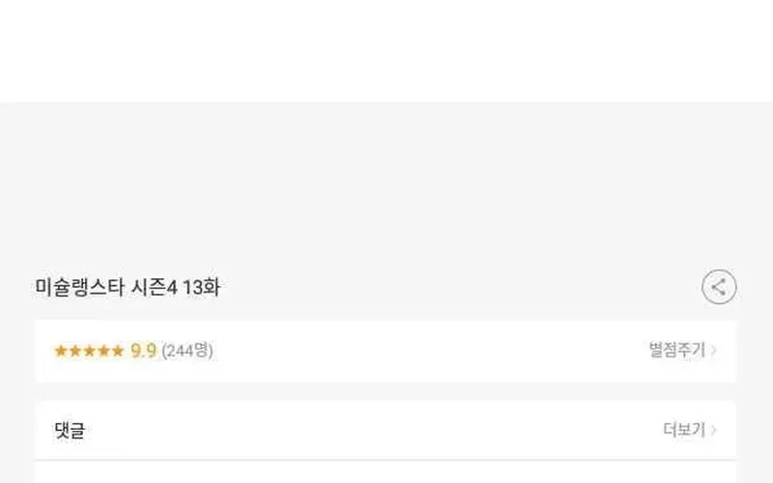Screen dimensions: 773x483
Task: Select the fourth rating star
Action: coord(103,351)
